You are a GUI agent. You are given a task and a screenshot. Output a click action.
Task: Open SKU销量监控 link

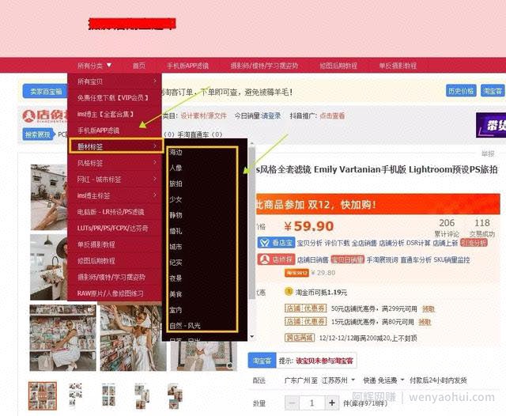coord(451,259)
